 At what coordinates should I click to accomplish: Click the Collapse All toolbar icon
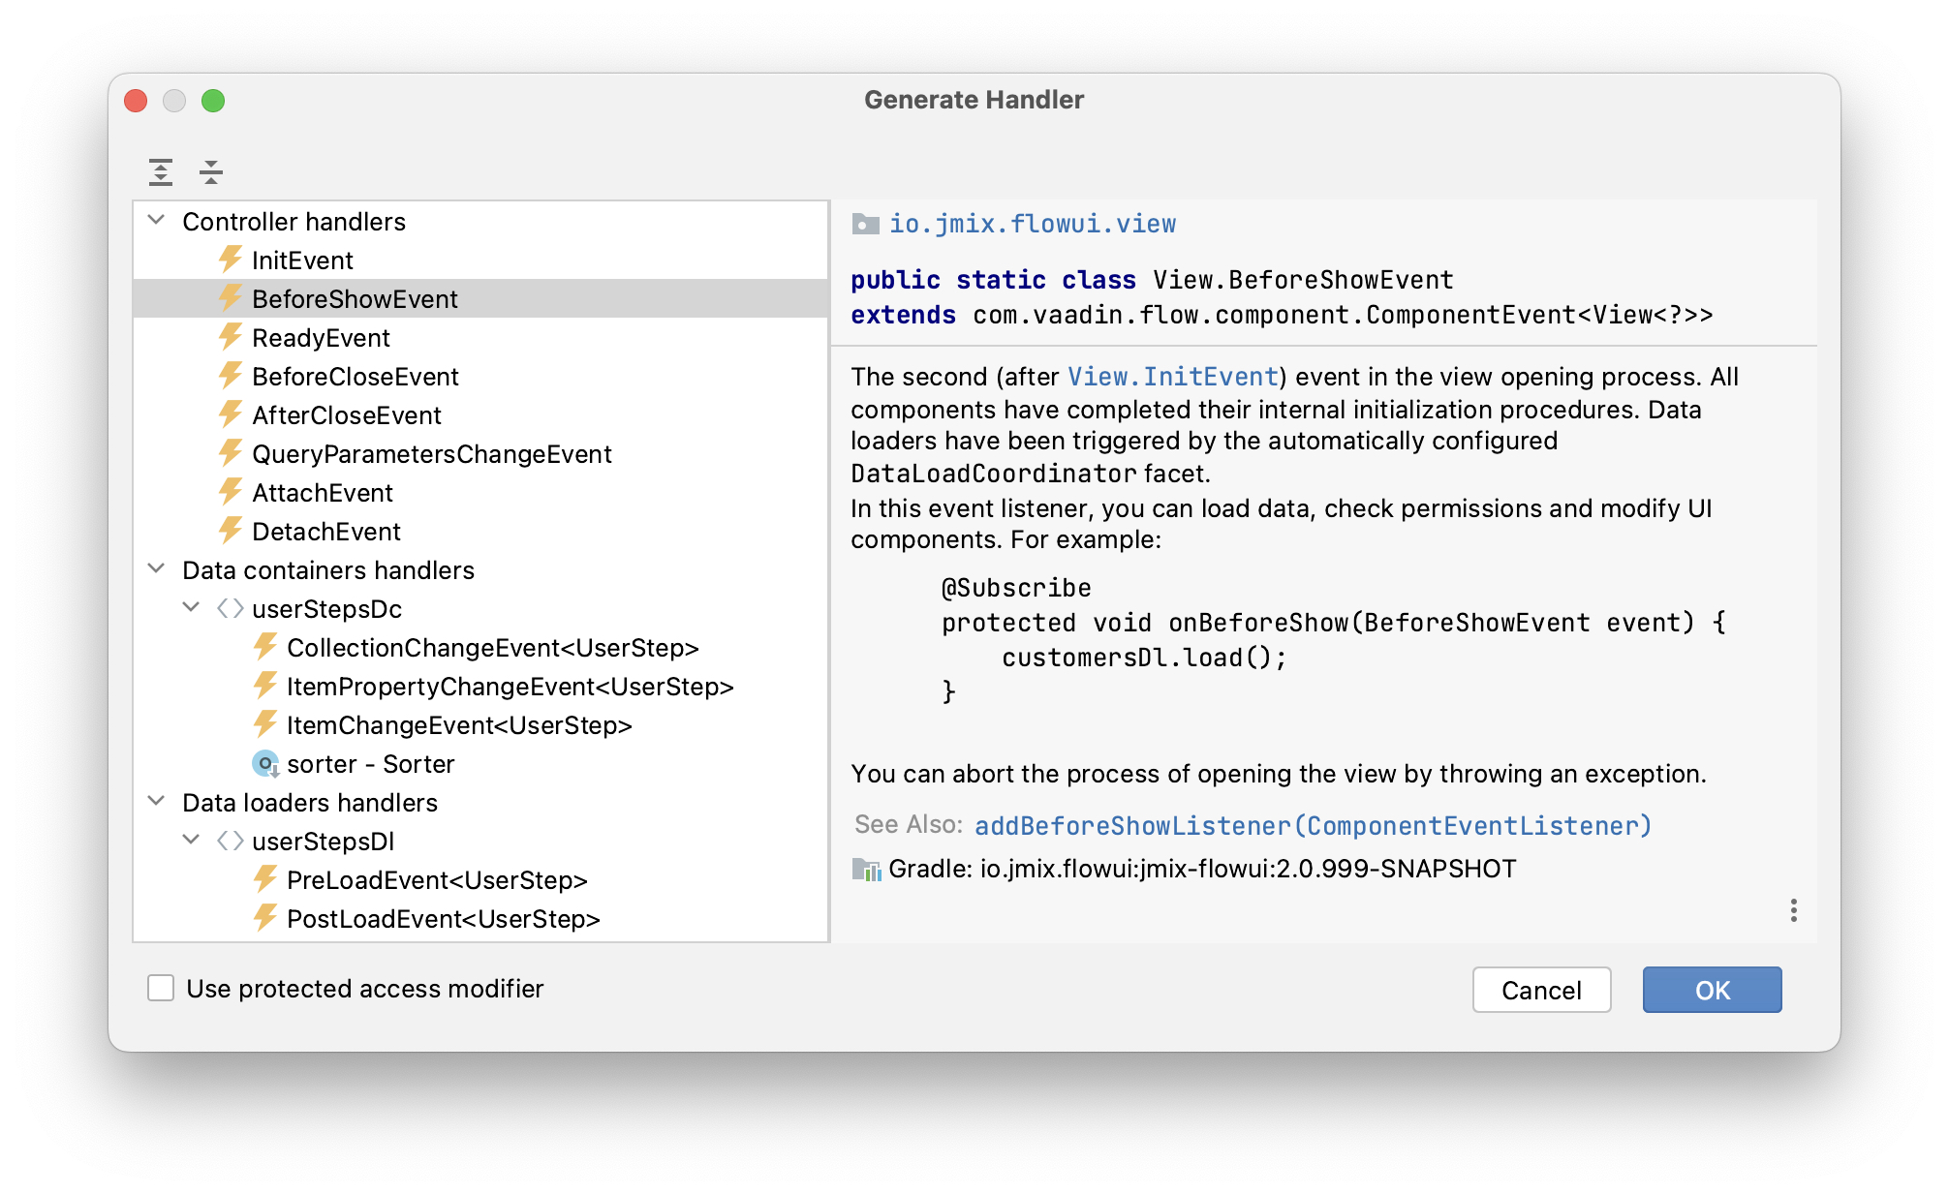coord(210,172)
